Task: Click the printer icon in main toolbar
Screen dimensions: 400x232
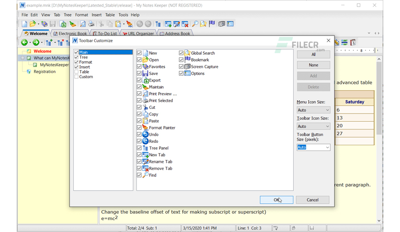Action: click(x=91, y=24)
